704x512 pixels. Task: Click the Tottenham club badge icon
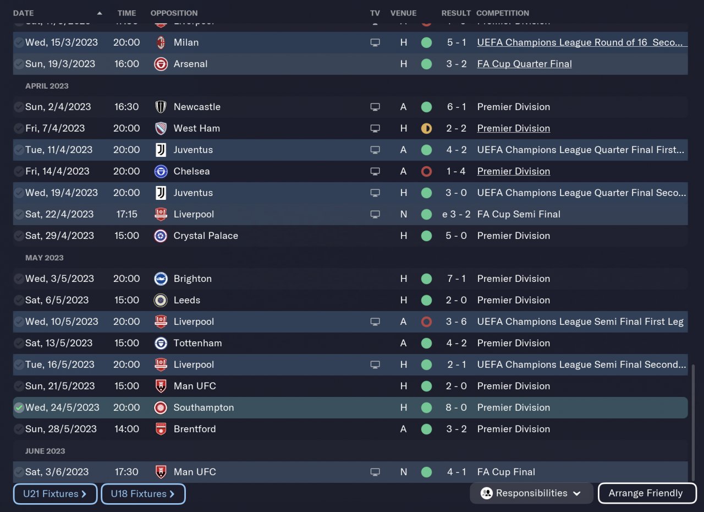(x=161, y=343)
